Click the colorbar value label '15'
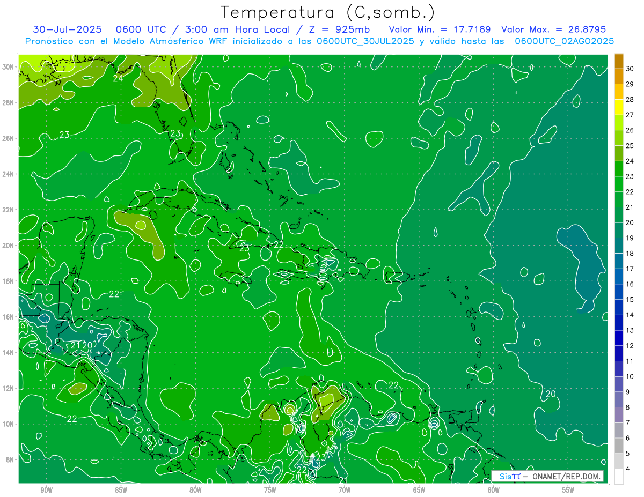Viewport: 644px width, 497px height. pyautogui.click(x=630, y=300)
